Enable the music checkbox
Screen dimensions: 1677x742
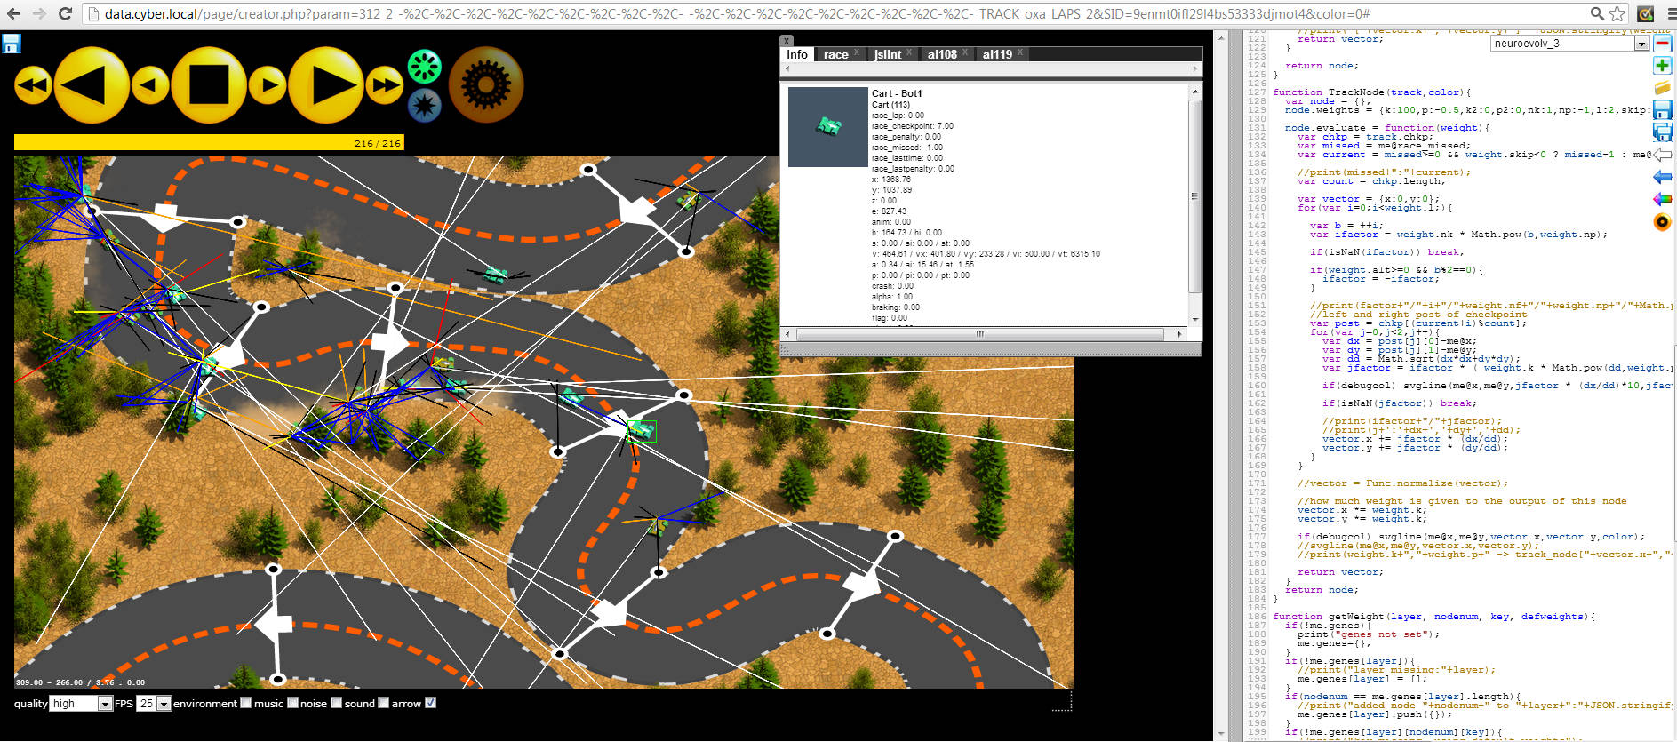(x=292, y=703)
